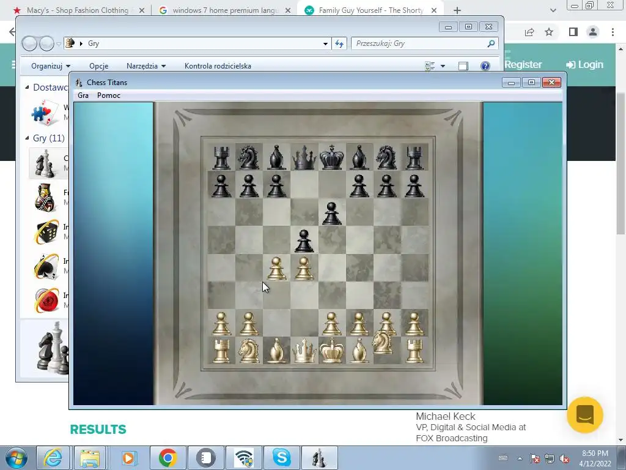Click the Przeszukaj: Gry search field
Image resolution: width=626 pixels, height=470 pixels.
419,43
